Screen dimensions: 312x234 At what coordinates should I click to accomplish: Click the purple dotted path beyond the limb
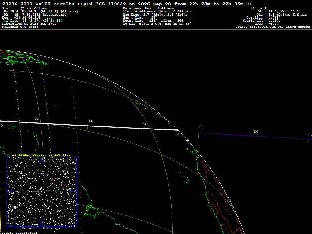pyautogui.click(x=255, y=136)
